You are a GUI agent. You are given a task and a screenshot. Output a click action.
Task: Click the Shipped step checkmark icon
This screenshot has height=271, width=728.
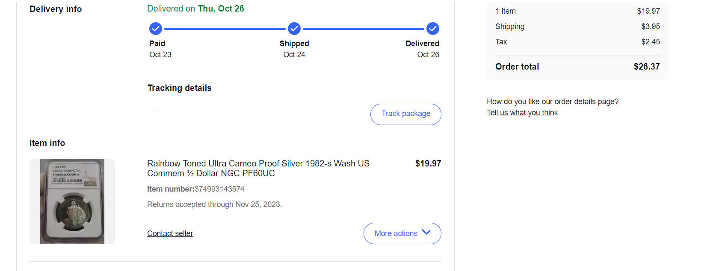(x=294, y=29)
